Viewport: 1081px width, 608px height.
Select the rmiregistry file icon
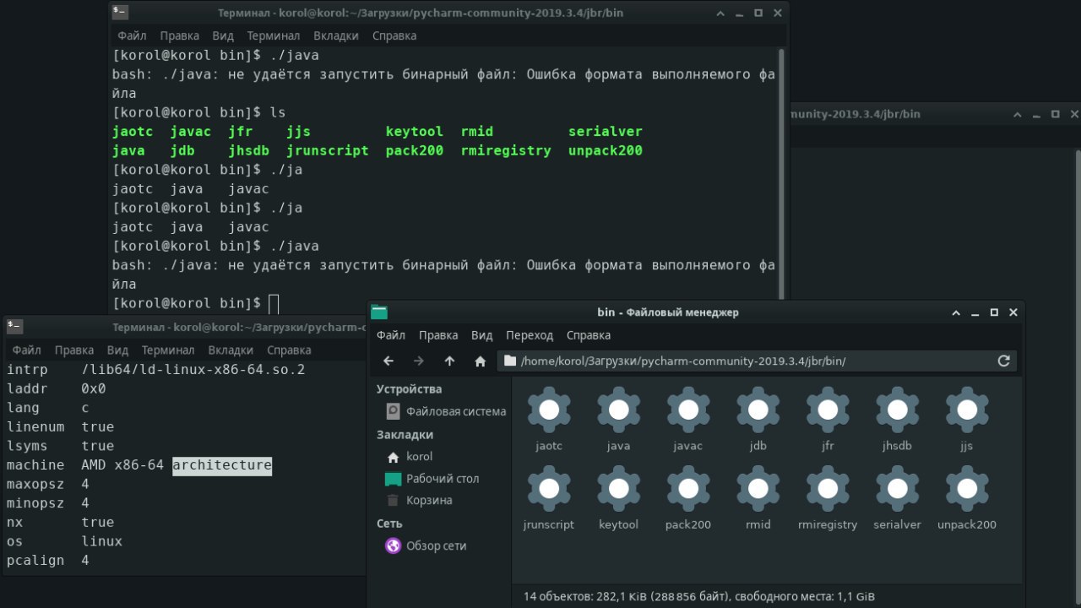tap(828, 489)
